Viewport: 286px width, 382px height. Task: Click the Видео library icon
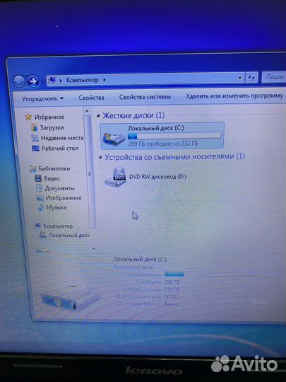point(38,178)
